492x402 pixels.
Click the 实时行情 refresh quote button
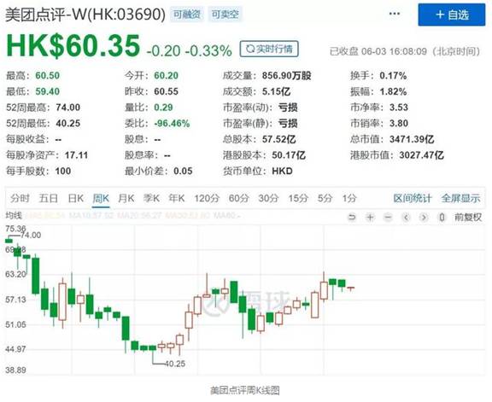269,49
